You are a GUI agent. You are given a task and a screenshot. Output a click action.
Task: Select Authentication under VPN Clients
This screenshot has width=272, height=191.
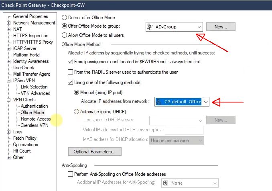coord(35,106)
